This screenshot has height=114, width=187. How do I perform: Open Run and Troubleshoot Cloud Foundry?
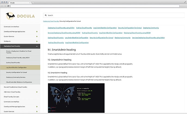[x=15, y=87]
